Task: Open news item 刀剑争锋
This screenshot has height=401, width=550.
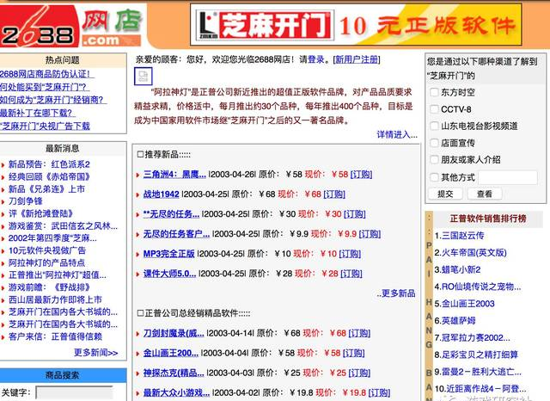Action: pyautogui.click(x=26, y=201)
